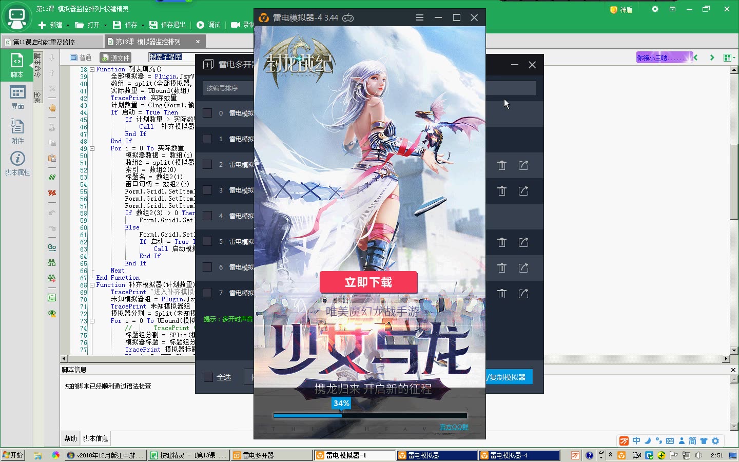Check the box for emulator 2
The image size is (739, 462).
(x=207, y=164)
